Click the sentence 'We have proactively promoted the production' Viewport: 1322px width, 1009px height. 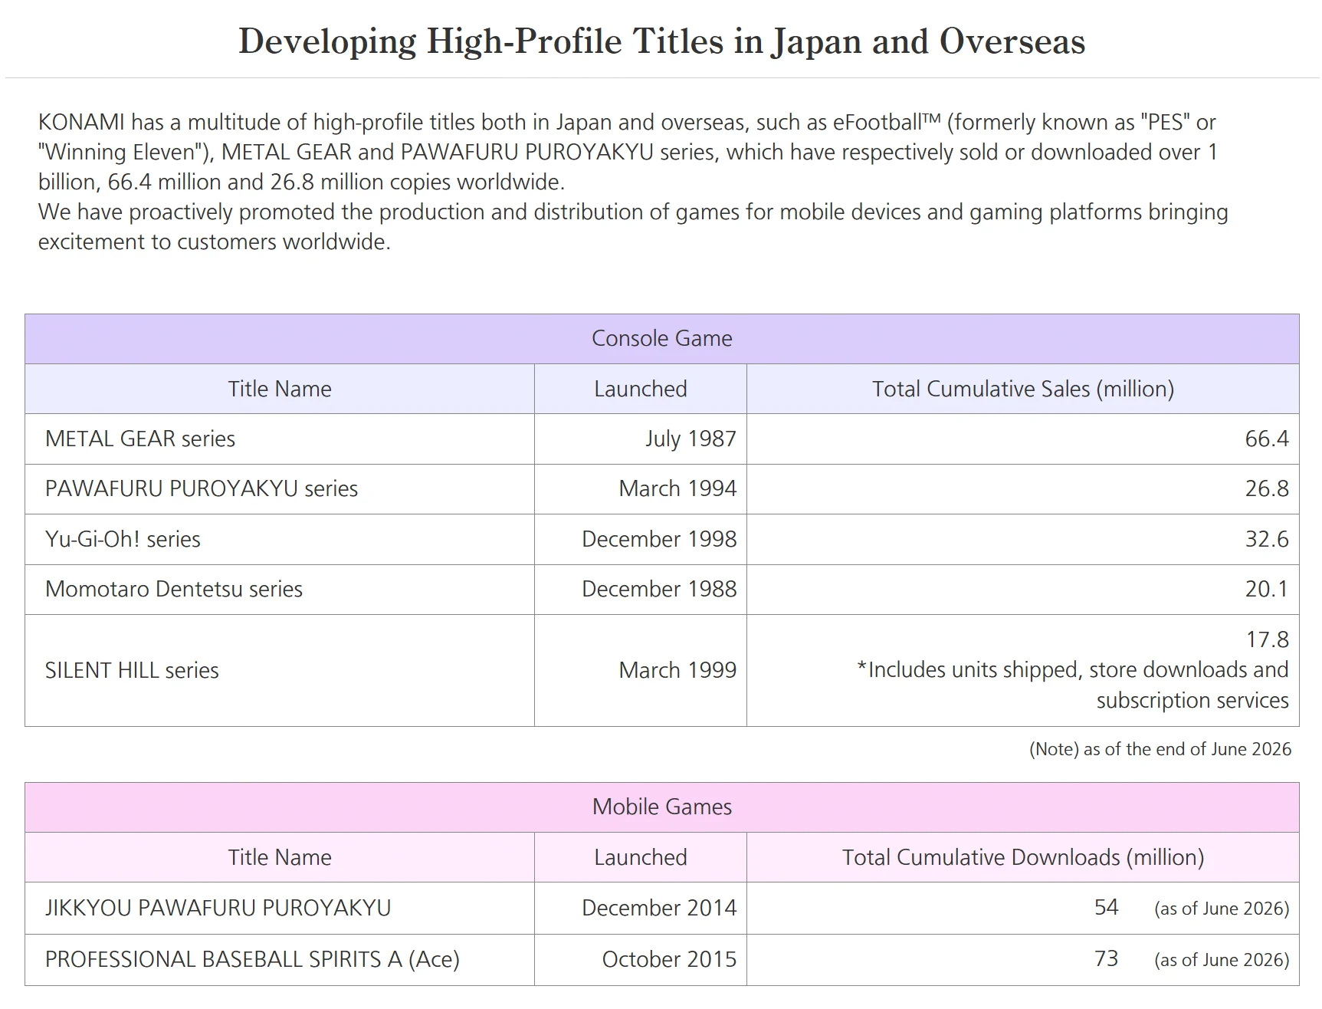pos(633,226)
